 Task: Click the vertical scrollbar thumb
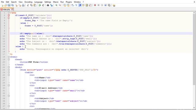[x=194, y=50]
